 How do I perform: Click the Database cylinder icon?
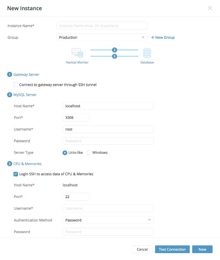coord(147,53)
